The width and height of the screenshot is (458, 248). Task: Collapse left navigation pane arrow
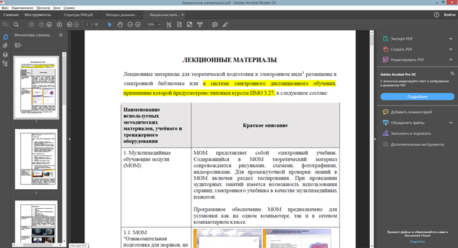[69, 139]
